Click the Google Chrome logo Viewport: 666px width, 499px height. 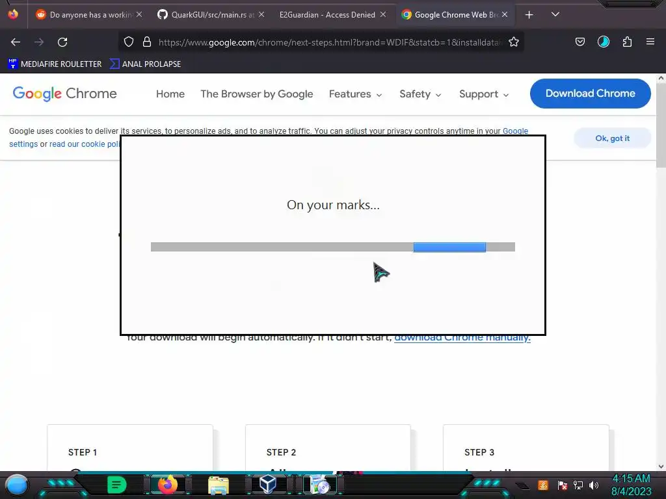point(64,94)
